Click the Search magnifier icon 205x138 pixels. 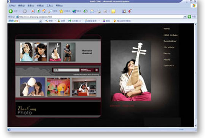[x=50, y=11]
